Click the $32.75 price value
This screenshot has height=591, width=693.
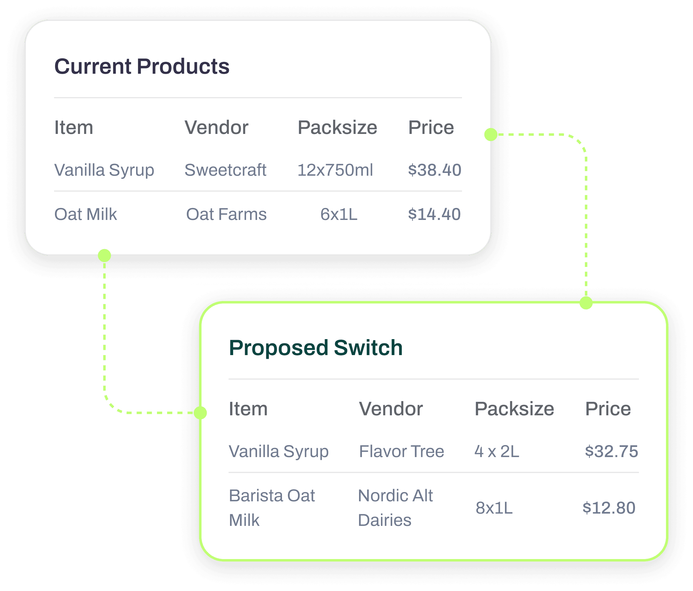pyautogui.click(x=611, y=451)
